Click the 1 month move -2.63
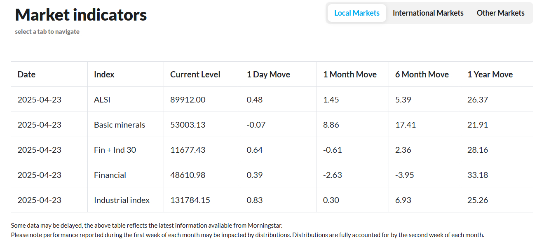This screenshot has height=240, width=537. coord(333,175)
